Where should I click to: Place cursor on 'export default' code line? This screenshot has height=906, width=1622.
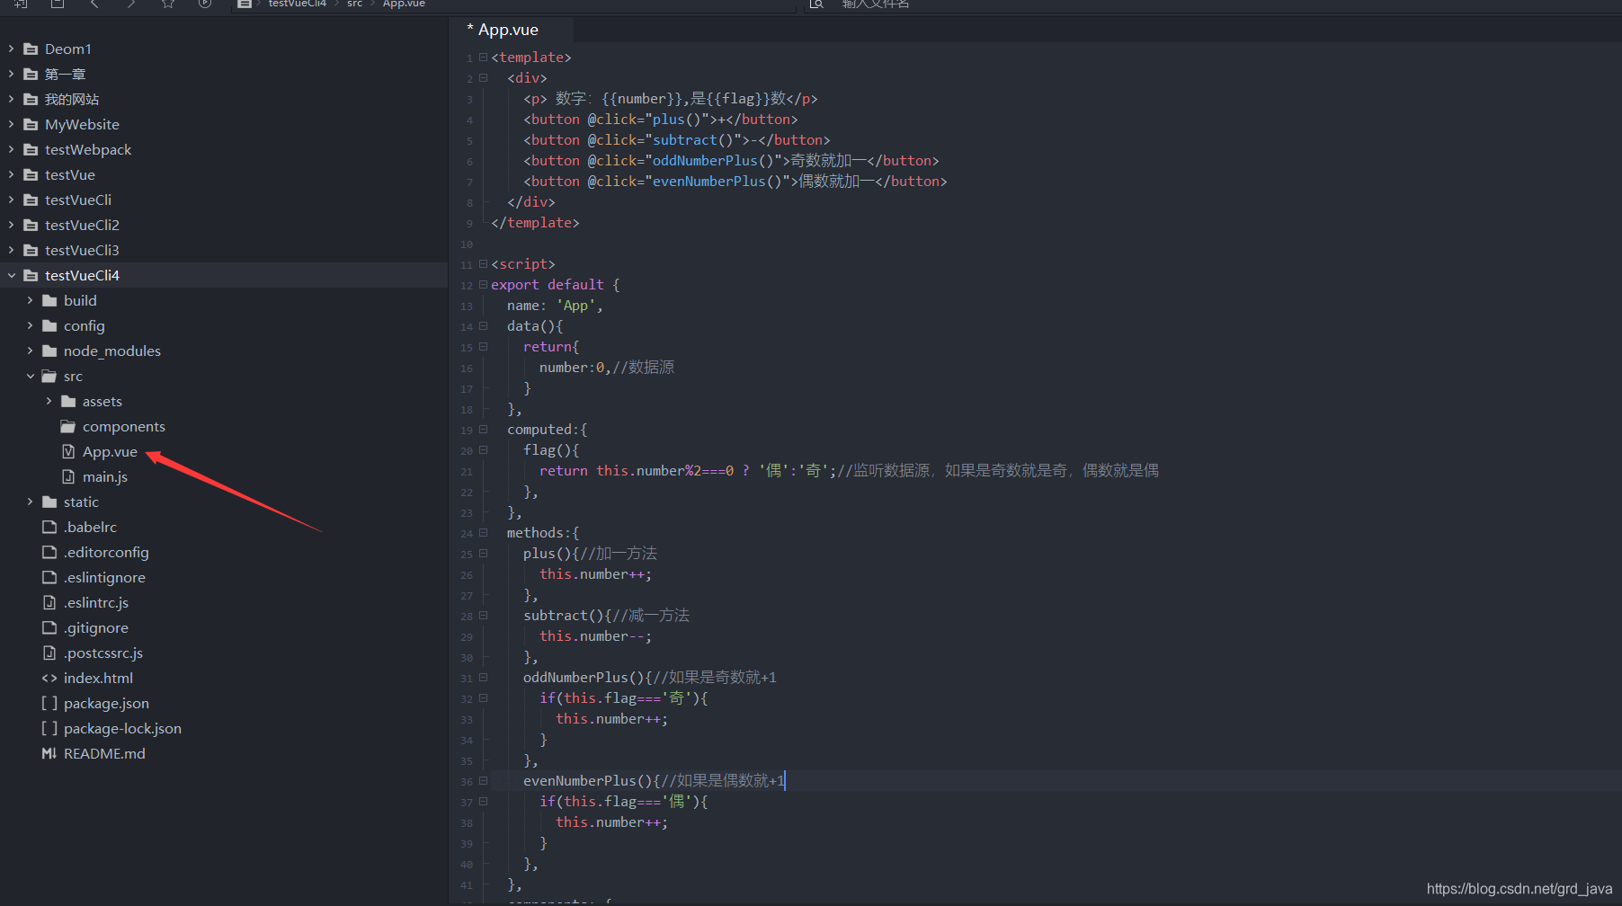[x=555, y=284]
